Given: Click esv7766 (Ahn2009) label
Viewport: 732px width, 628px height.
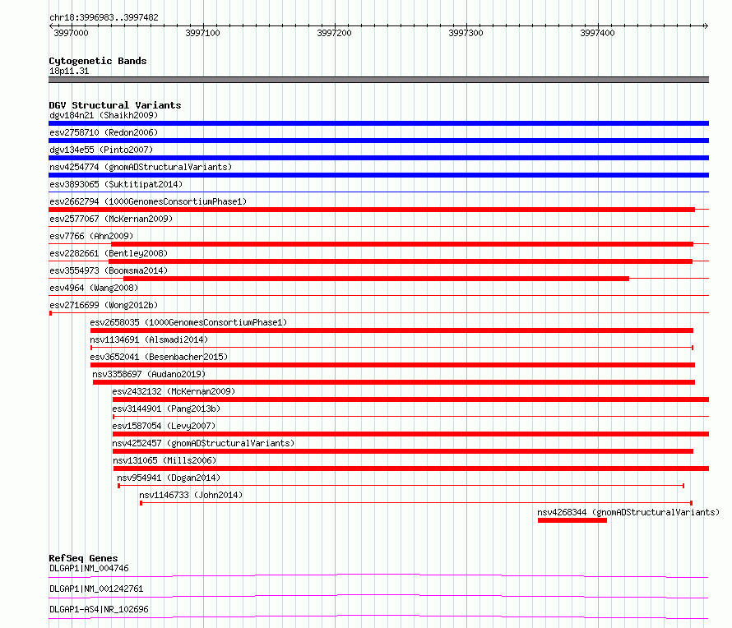Looking at the screenshot, I should point(91,236).
